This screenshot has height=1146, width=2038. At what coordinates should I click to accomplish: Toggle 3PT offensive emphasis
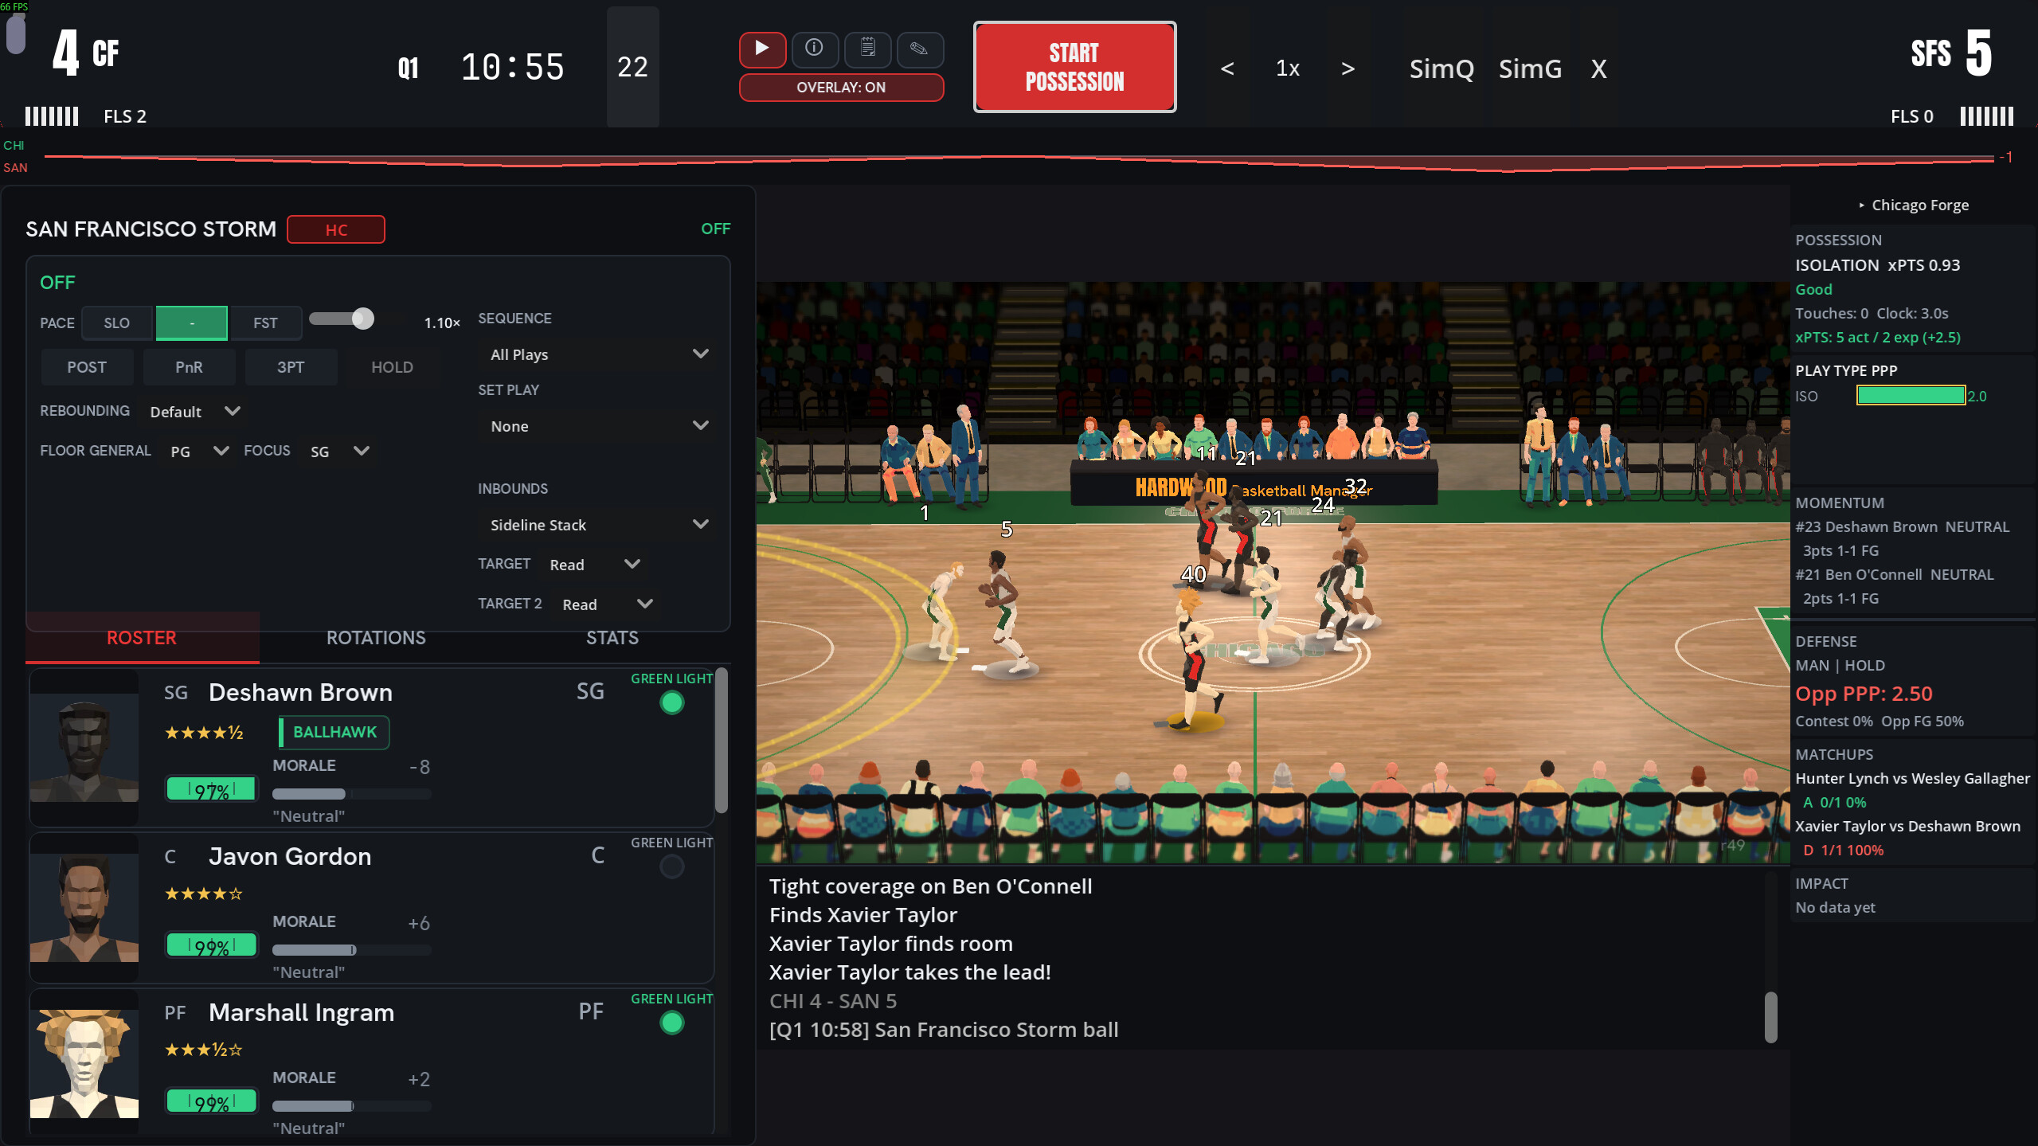click(x=291, y=367)
